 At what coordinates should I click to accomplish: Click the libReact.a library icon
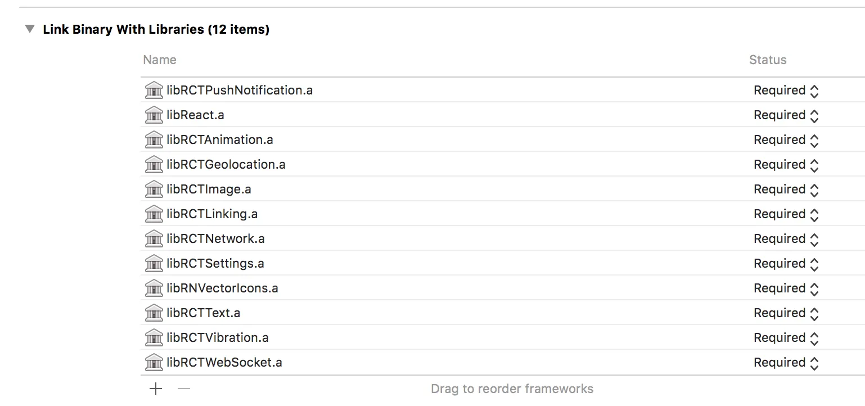[154, 115]
